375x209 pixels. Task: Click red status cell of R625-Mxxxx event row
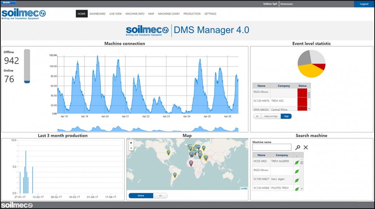(x=302, y=93)
